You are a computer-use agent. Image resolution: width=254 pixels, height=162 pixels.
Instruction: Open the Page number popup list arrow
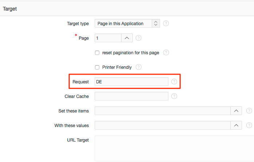tap(127, 38)
